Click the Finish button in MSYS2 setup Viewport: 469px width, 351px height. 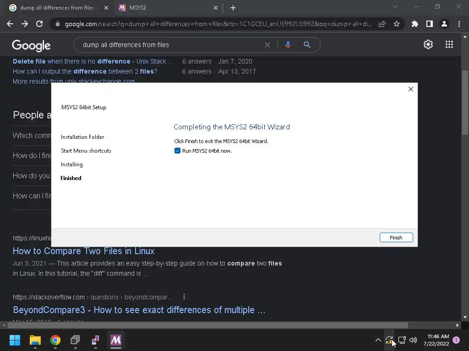click(396, 238)
